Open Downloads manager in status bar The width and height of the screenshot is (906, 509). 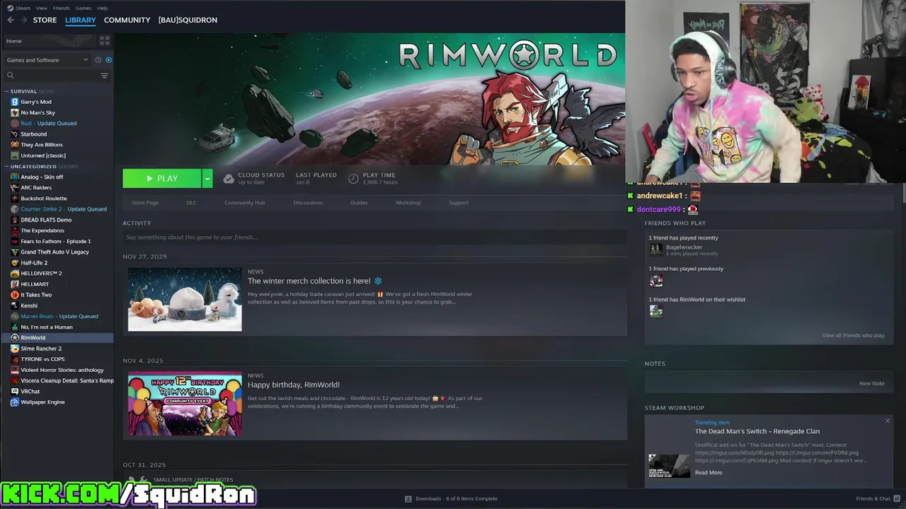click(x=451, y=498)
